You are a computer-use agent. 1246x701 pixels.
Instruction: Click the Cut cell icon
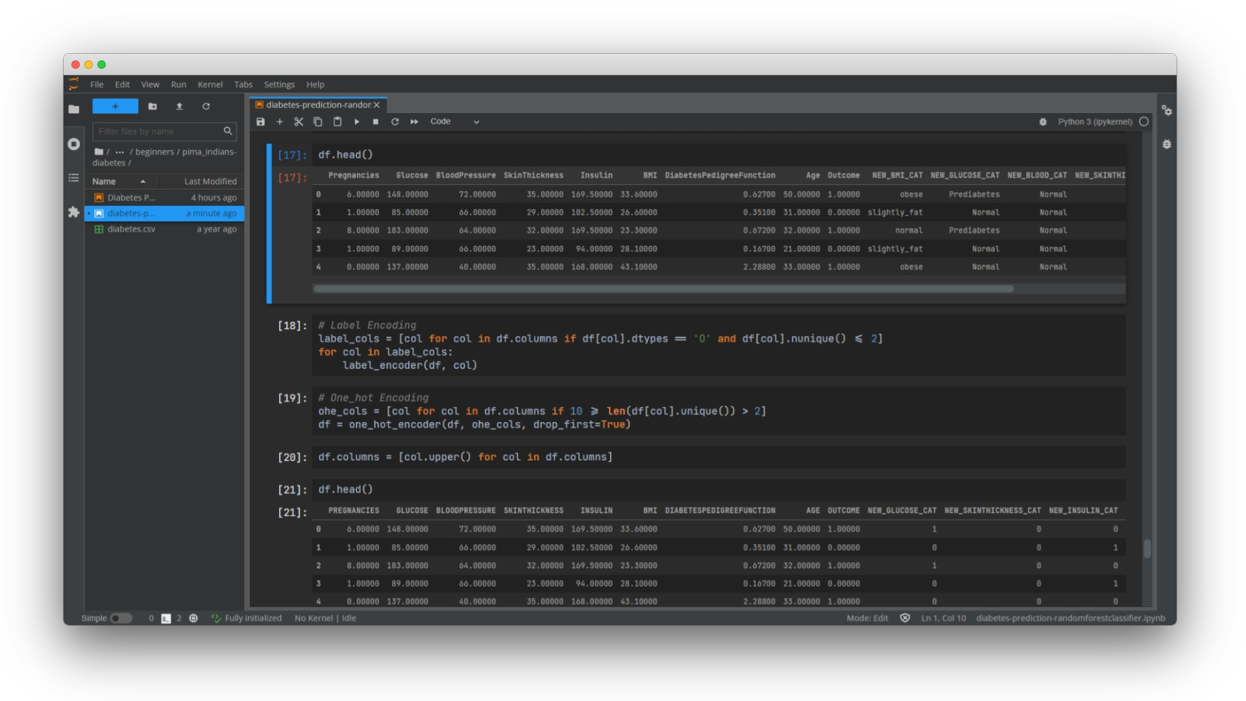tap(299, 121)
